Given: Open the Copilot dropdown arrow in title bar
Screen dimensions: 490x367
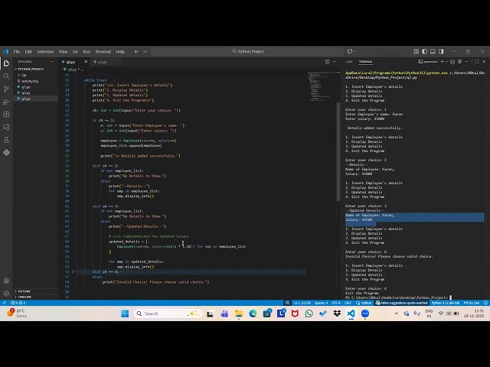Looking at the screenshot, I should 355,51.
